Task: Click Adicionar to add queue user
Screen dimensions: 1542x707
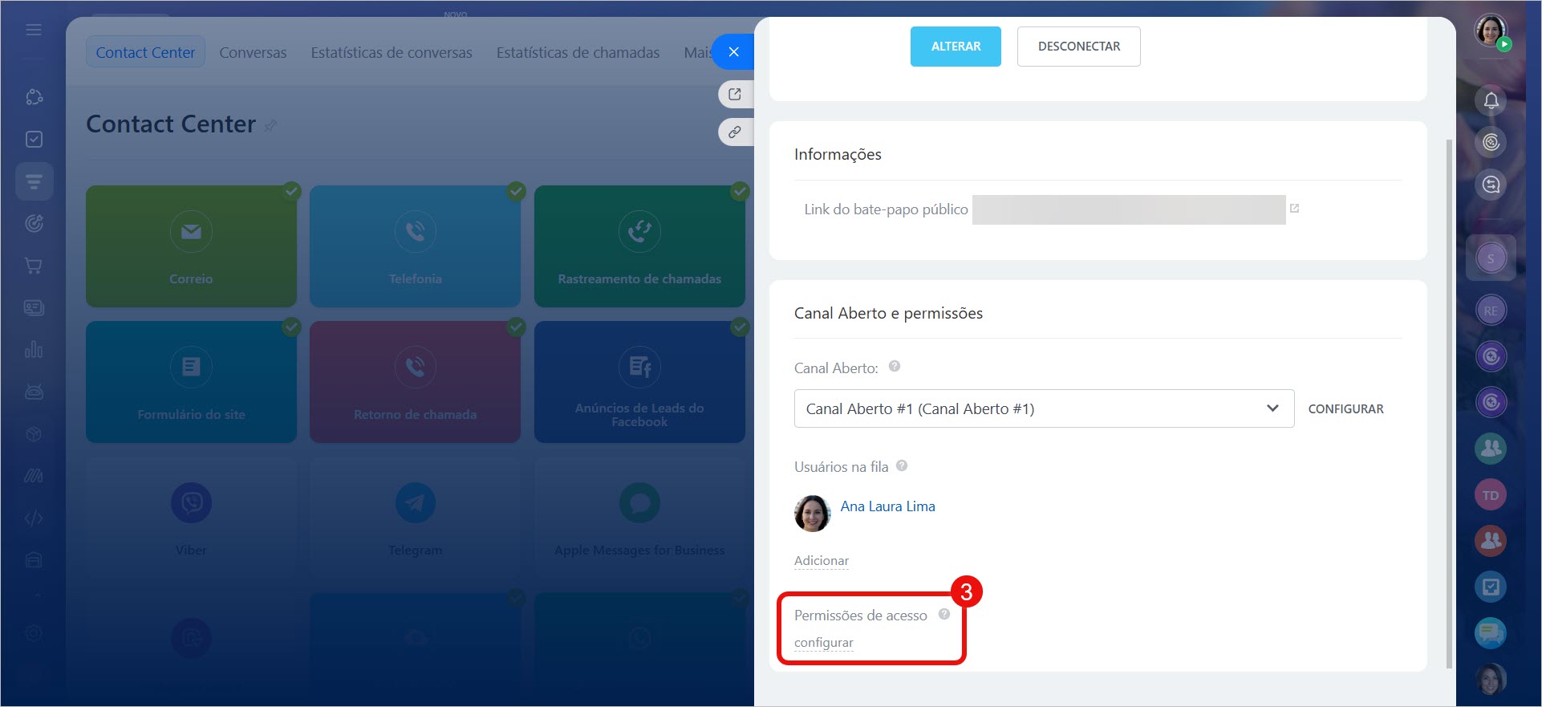Action: click(821, 561)
